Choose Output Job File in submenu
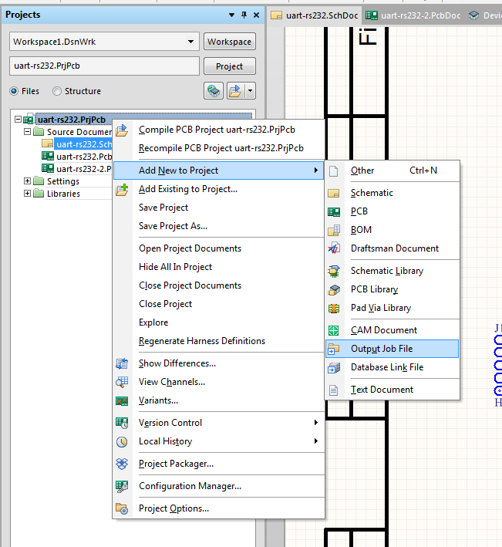Screen dimensions: 502x547 click(392, 349)
